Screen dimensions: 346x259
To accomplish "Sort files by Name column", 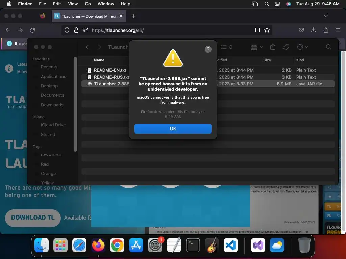I will pyautogui.click(x=99, y=60).
